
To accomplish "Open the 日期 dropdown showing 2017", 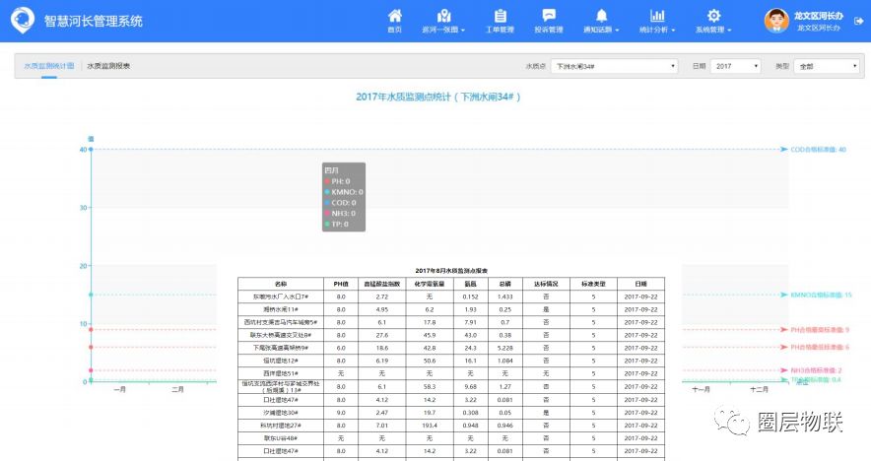I will 735,66.
